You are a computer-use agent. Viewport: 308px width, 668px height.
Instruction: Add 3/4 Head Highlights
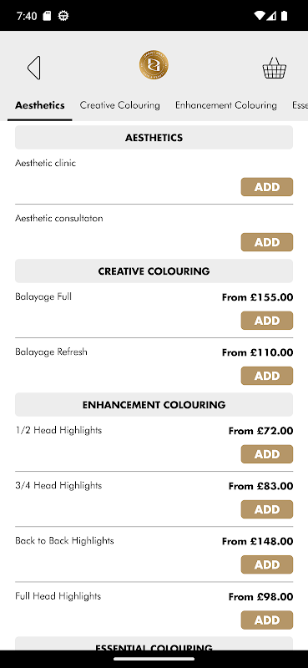(266, 509)
